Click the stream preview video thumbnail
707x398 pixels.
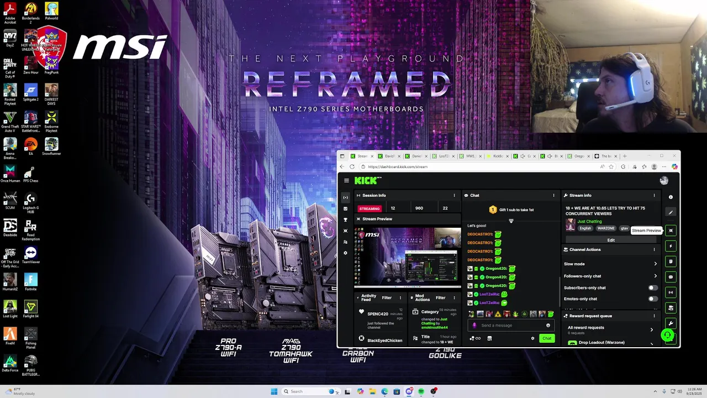click(408, 256)
